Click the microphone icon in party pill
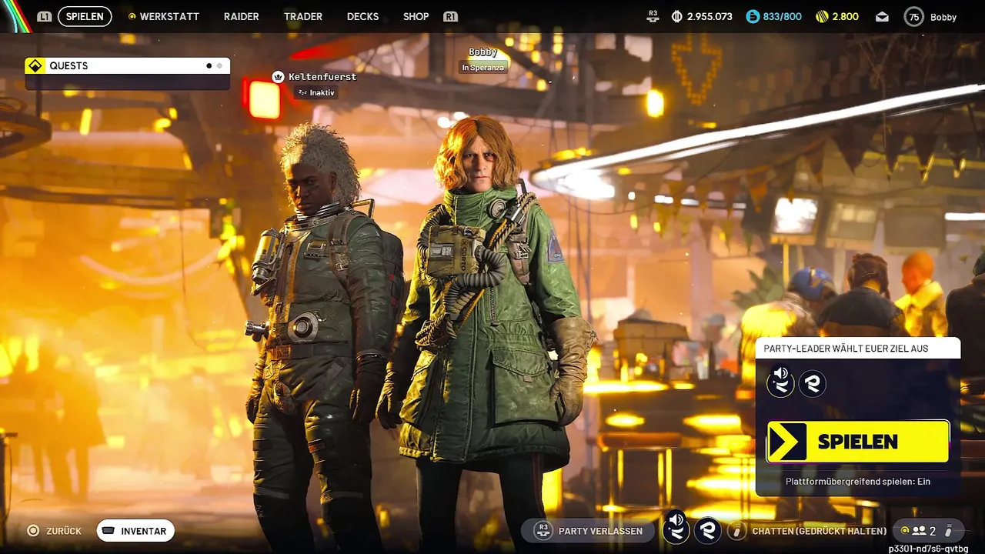 point(949,531)
